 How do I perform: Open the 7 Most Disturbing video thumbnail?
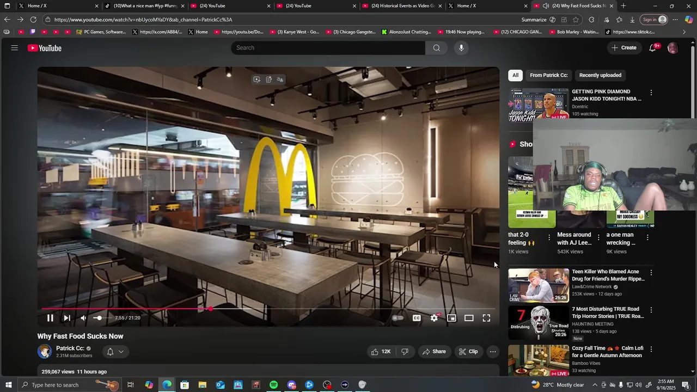click(x=539, y=323)
